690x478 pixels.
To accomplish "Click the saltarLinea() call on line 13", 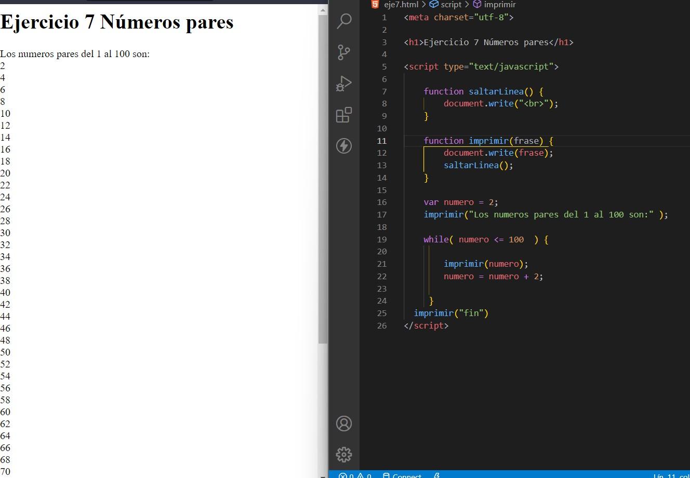I will [479, 165].
